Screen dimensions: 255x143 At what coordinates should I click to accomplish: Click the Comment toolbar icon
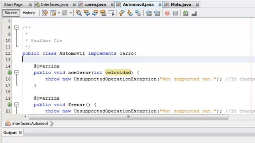click(x=186, y=13)
